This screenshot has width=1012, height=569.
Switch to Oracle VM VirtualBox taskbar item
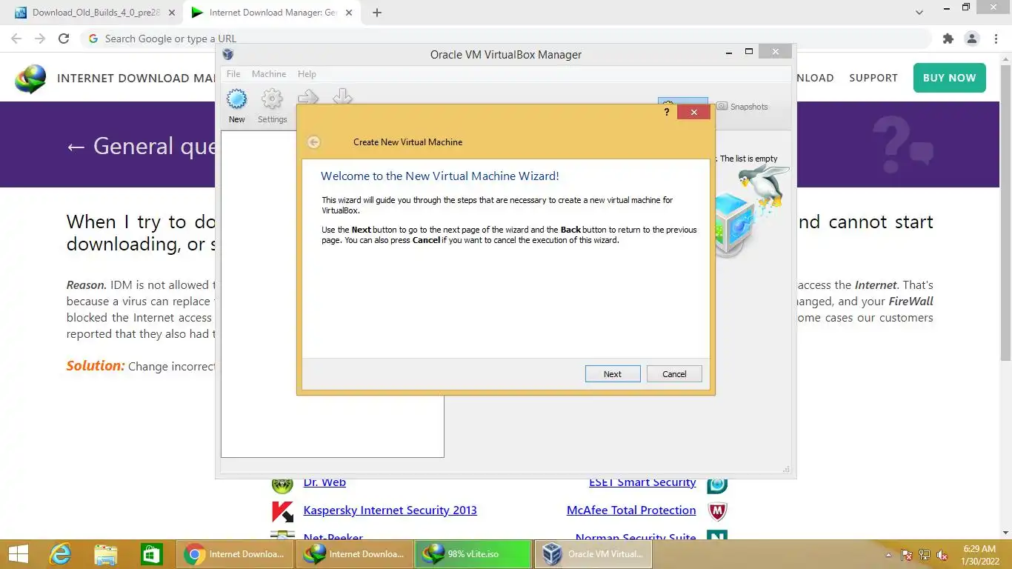pyautogui.click(x=593, y=554)
